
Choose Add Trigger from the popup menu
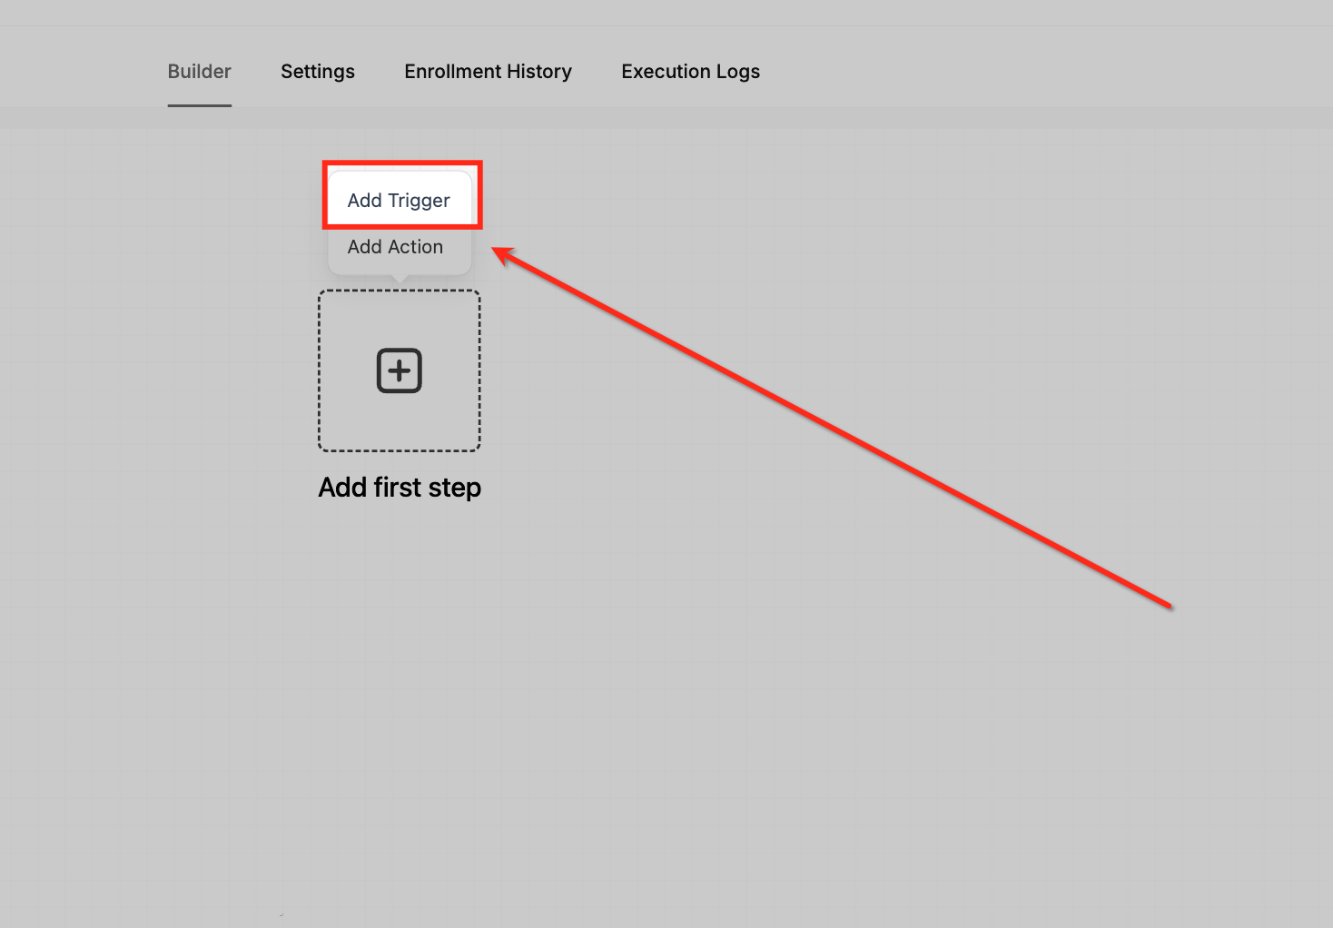coord(400,200)
